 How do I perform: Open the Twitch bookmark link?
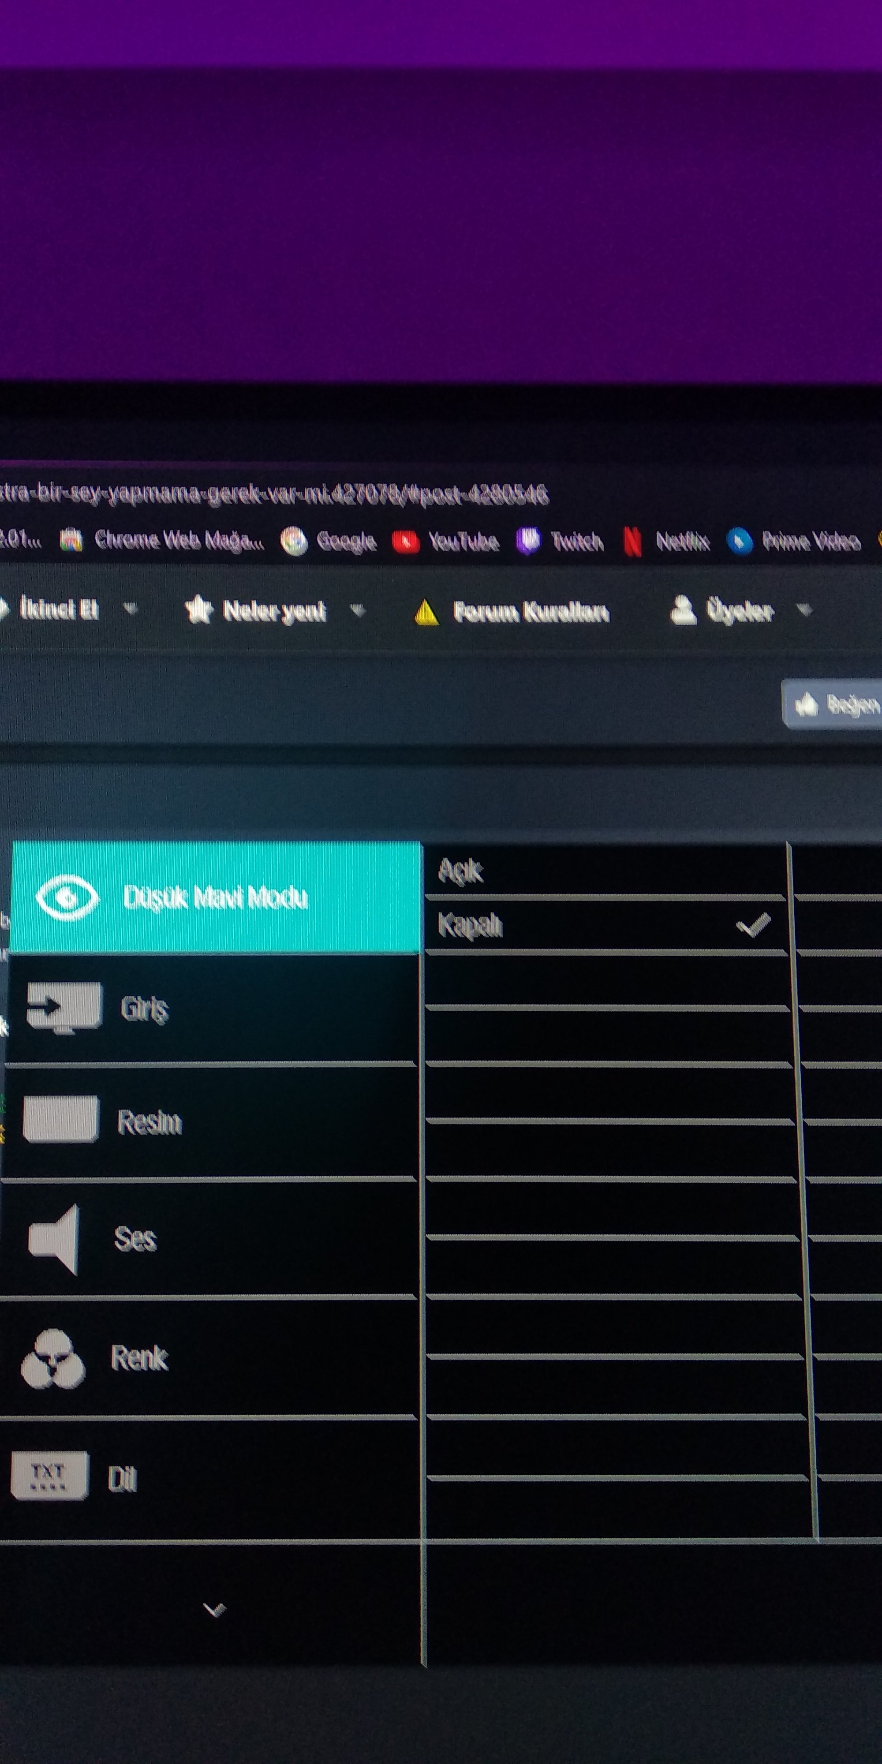(x=560, y=542)
